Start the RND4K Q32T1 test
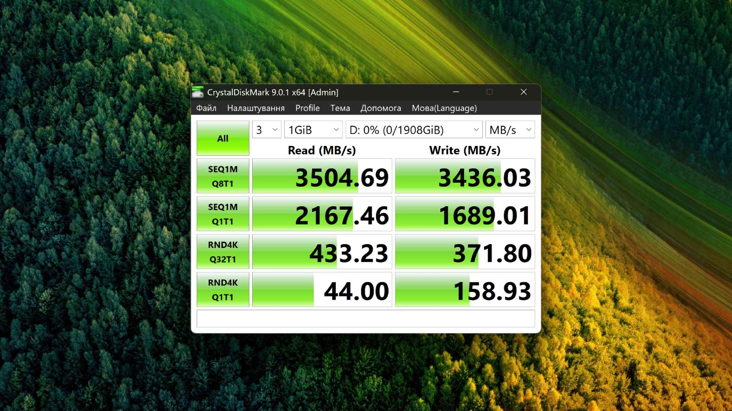732x411 pixels. 223,252
